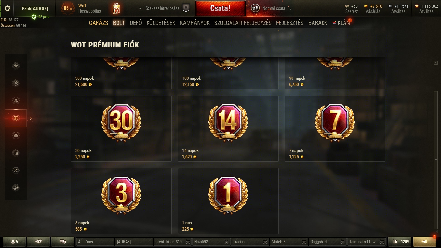Viewport: 441px width, 248px height.
Task: Open the settings gear menu
Action: 7,9
